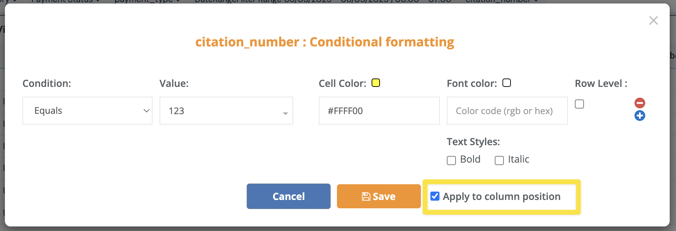The height and width of the screenshot is (231, 676).
Task: Enable the Row Level checkbox
Action: (x=579, y=104)
